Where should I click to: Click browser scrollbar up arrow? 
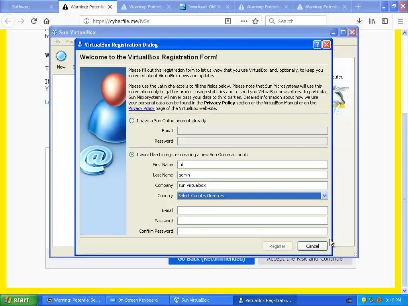404,33
